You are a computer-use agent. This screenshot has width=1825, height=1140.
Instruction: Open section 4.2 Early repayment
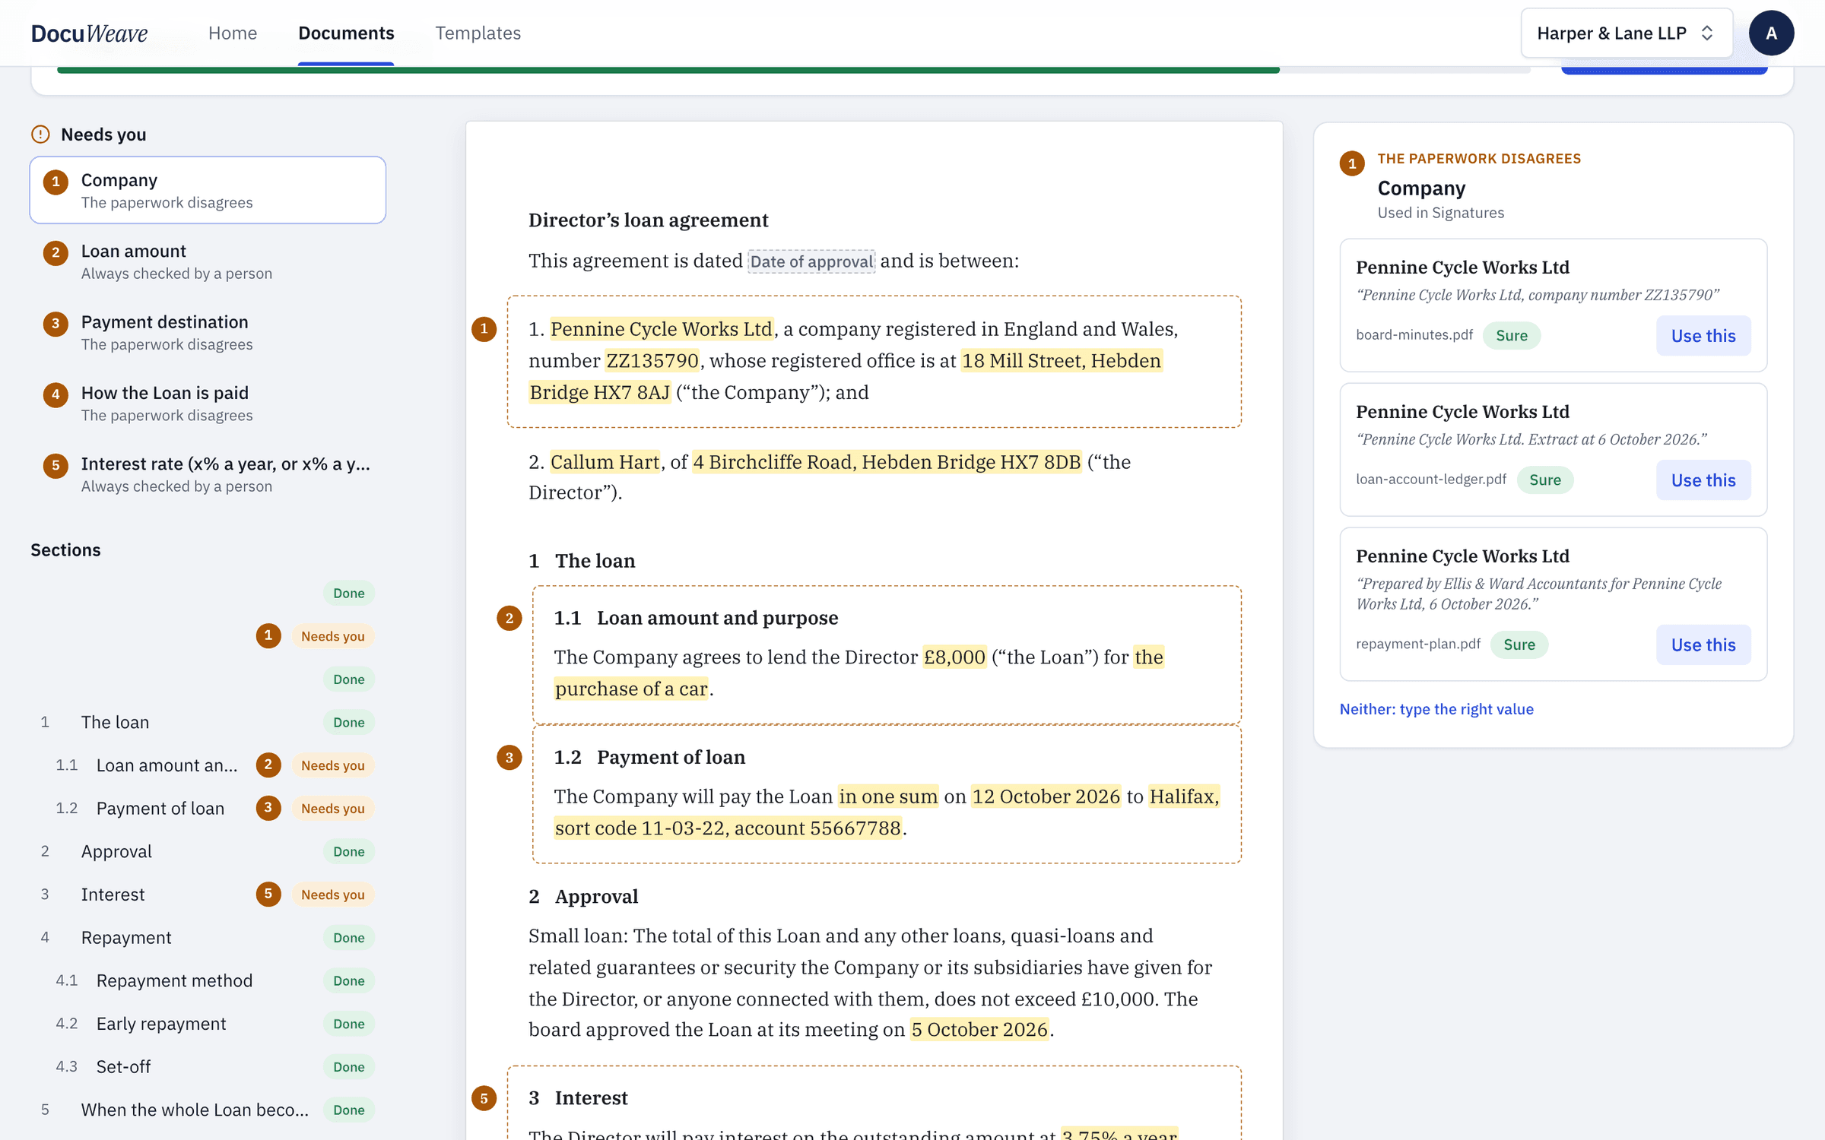click(x=208, y=1024)
